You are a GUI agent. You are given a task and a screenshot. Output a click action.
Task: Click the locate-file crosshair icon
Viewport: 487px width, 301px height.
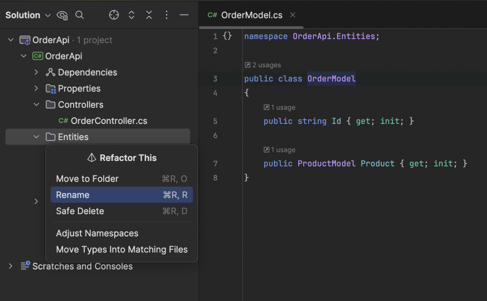coord(114,15)
